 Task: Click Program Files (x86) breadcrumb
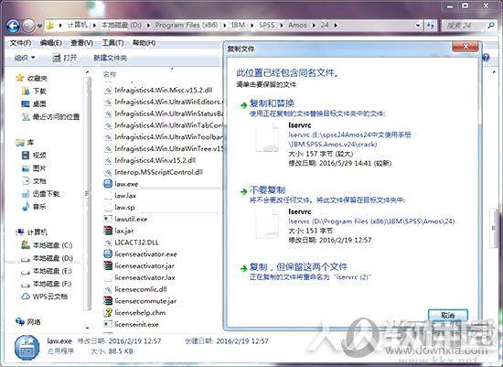[187, 25]
